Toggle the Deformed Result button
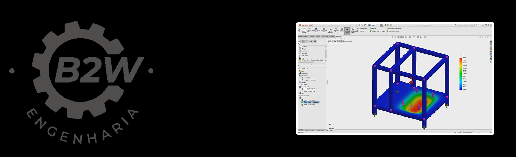The width and height of the screenshot is (516, 157). pyautogui.click(x=347, y=31)
